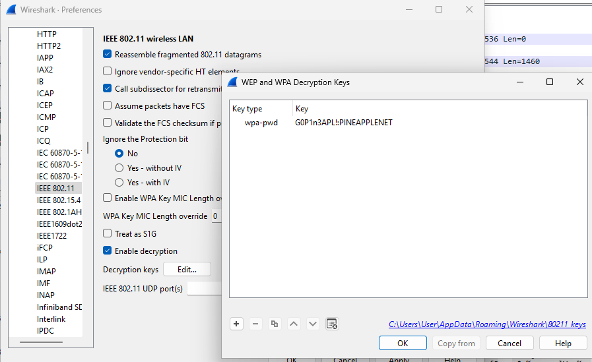Select INAP protocol entry
This screenshot has width=592, height=362.
pyautogui.click(x=46, y=295)
